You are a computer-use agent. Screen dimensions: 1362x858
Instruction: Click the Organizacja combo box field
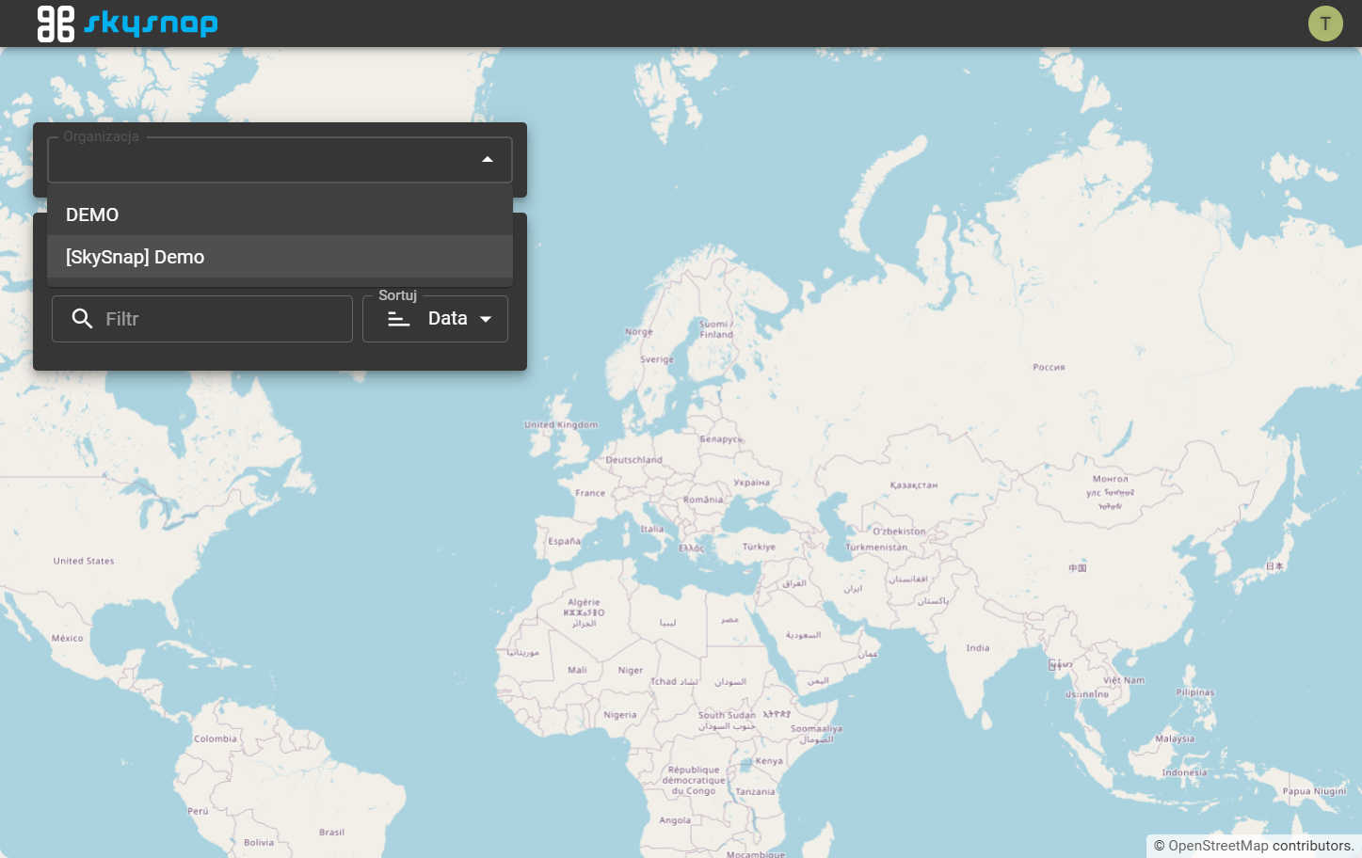280,160
